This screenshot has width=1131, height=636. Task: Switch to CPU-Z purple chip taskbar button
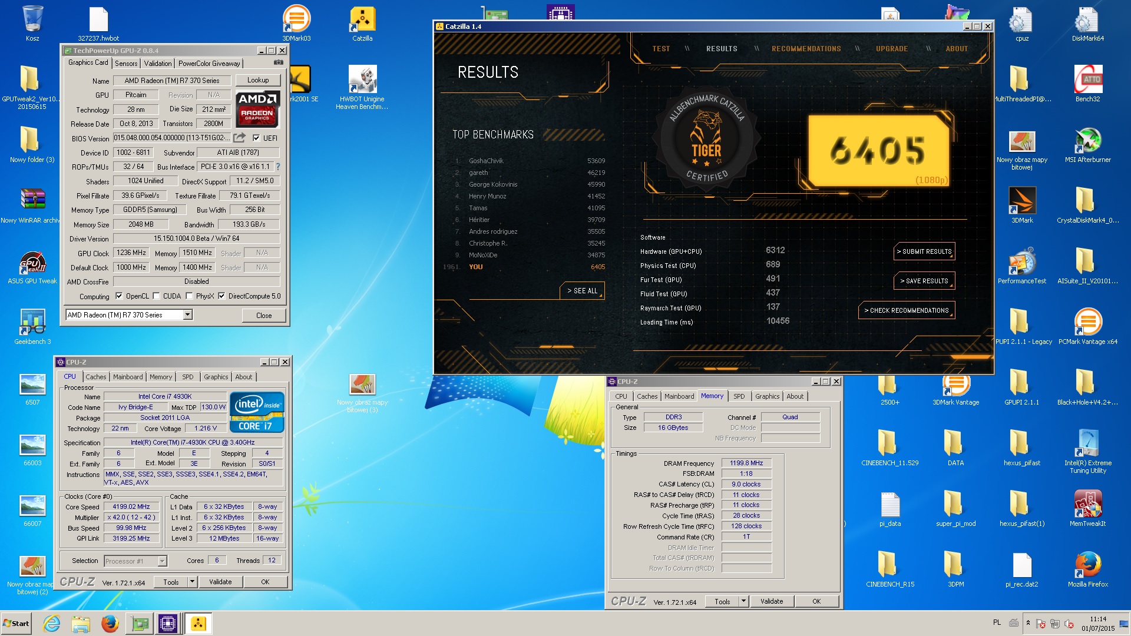tap(168, 623)
